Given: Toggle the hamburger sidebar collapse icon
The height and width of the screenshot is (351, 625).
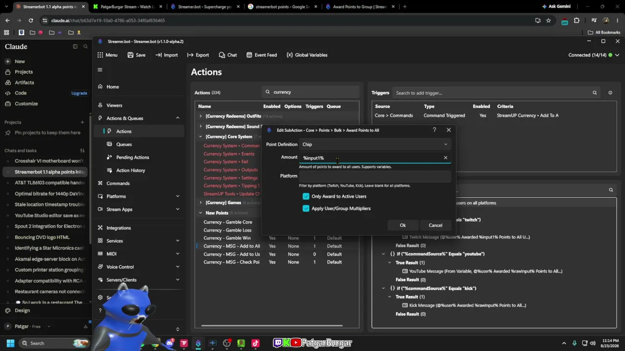Looking at the screenshot, I should (100, 70).
